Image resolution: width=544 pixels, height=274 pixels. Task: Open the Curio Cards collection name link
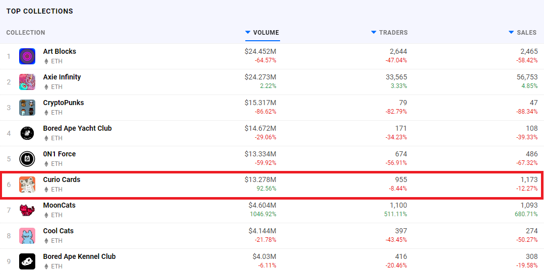(62, 179)
